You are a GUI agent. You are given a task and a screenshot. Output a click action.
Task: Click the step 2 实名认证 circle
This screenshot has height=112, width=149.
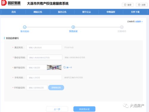tap(73, 27)
